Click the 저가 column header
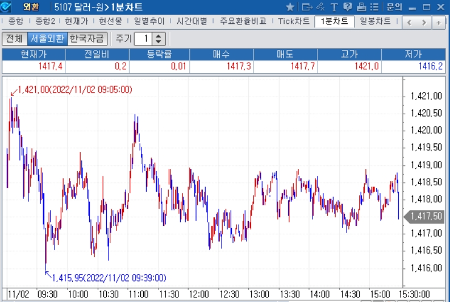Screen dimensions: 450x302 [413, 54]
